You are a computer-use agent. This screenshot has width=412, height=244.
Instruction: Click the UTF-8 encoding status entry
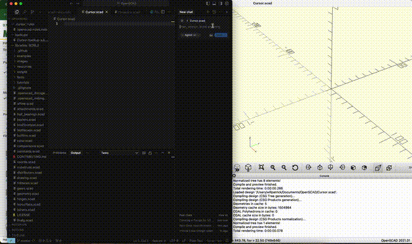tap(174, 241)
